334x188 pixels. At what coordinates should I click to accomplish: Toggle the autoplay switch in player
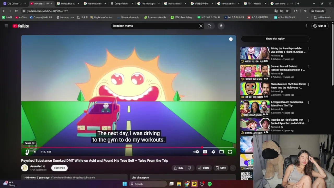coord(196,152)
